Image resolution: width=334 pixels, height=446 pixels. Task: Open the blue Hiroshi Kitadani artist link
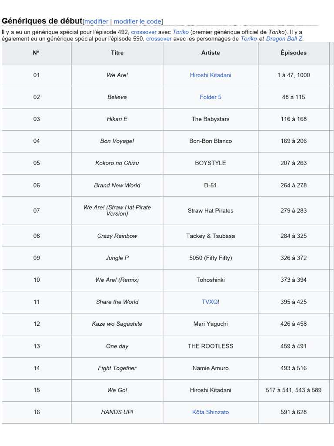click(x=210, y=75)
